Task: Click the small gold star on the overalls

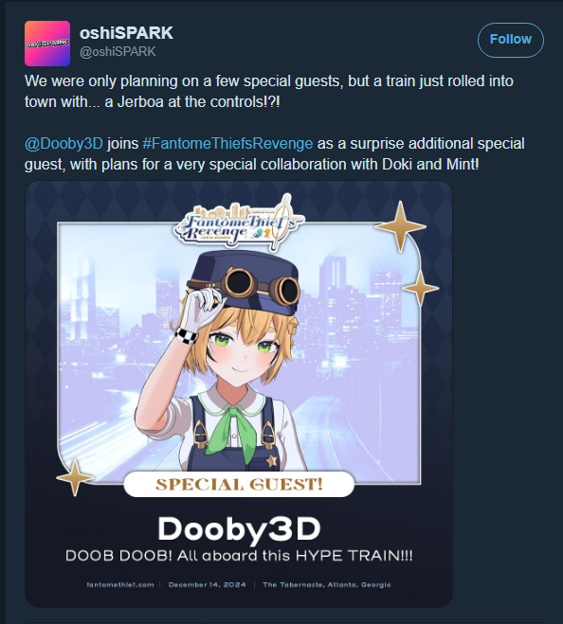Action: pos(272,461)
